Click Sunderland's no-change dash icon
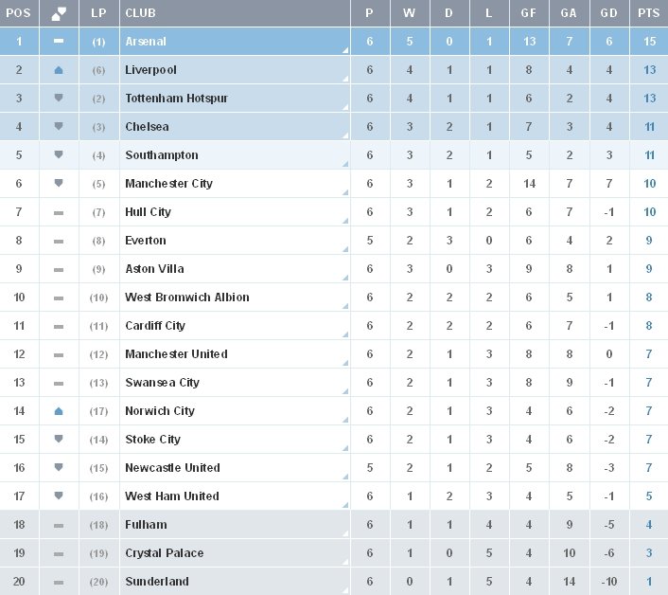The image size is (668, 595). (x=59, y=582)
